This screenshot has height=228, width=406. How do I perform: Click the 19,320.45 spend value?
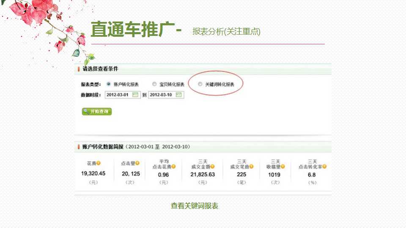click(x=93, y=174)
